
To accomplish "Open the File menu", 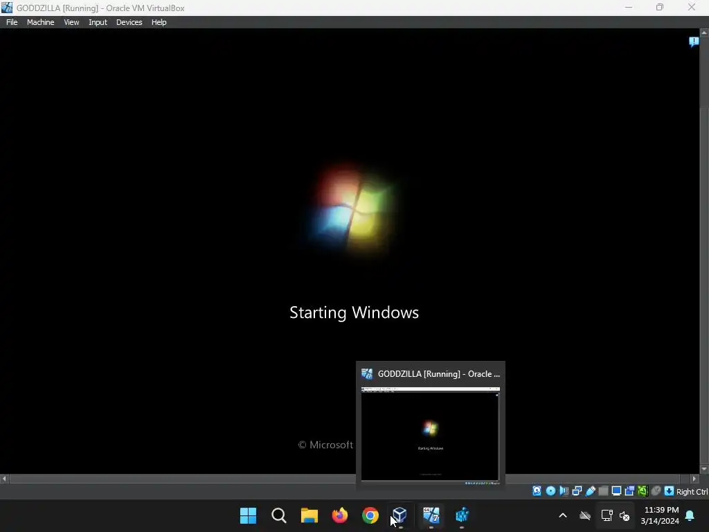I will point(12,22).
